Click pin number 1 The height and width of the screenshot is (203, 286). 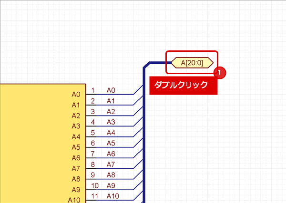(x=92, y=90)
